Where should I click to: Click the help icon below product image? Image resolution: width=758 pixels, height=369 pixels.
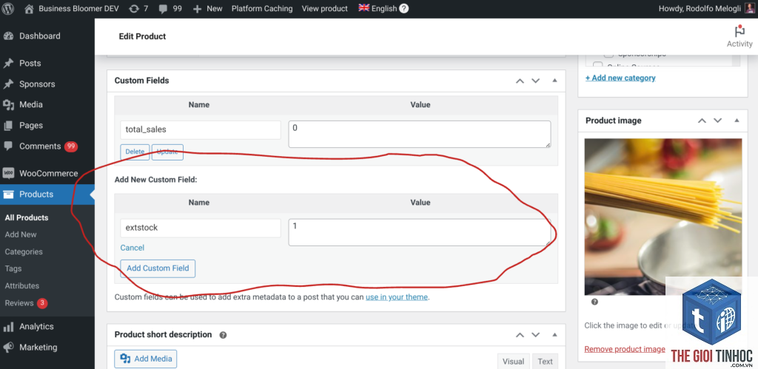(x=594, y=302)
